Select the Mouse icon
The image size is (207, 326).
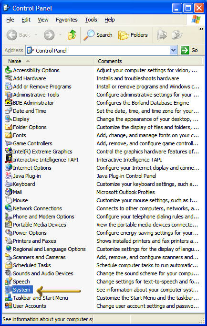pos(9,200)
